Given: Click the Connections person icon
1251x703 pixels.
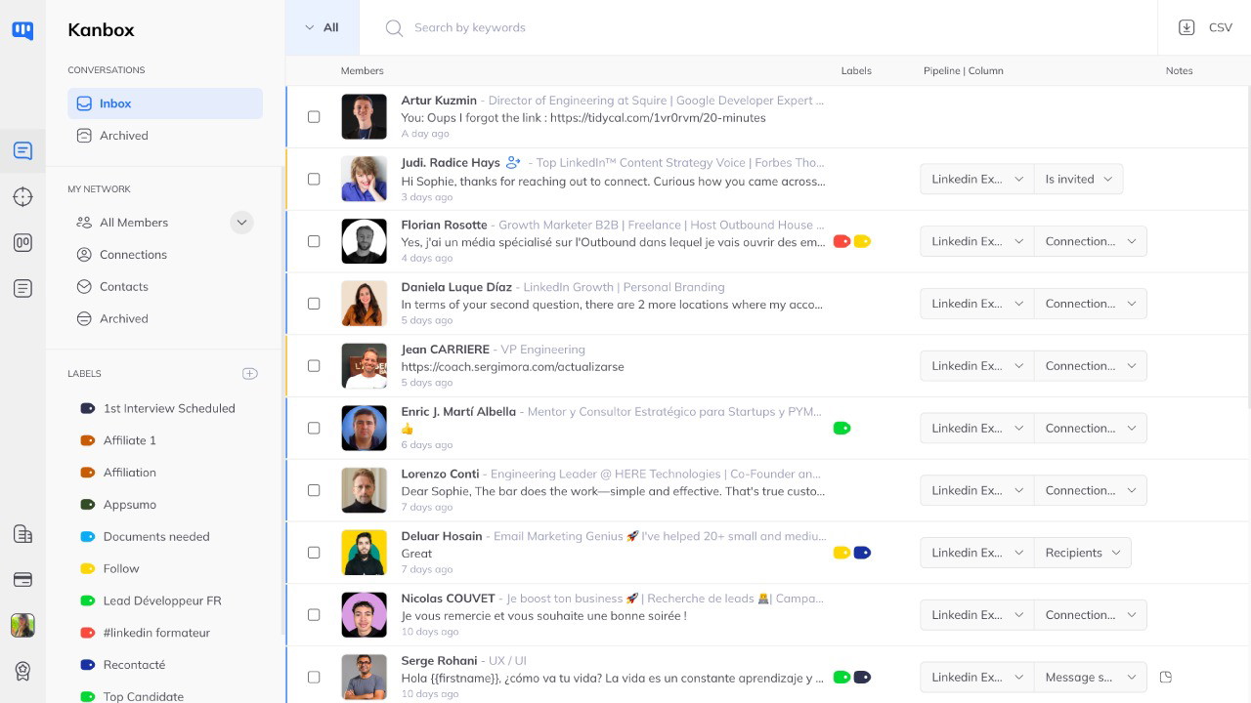Looking at the screenshot, I should (x=84, y=255).
